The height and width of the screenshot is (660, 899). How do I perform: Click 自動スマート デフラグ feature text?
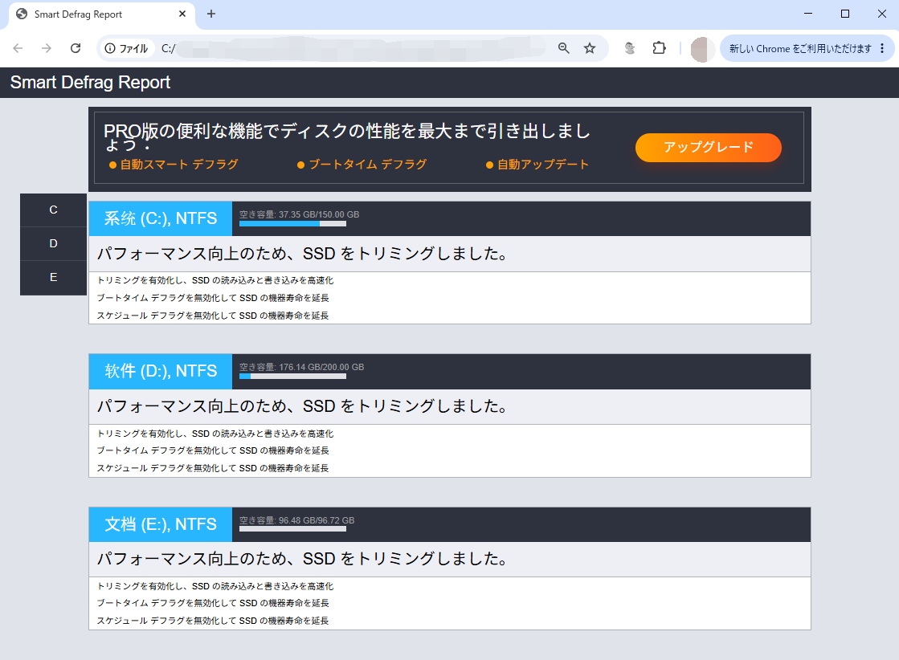pos(179,165)
